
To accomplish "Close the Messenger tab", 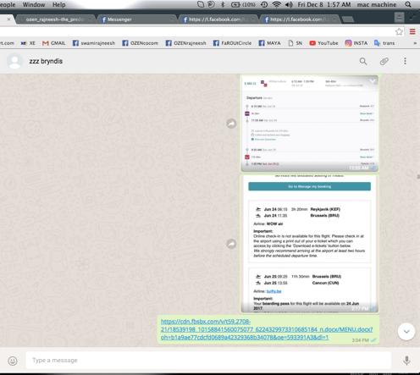I will pos(171,19).
